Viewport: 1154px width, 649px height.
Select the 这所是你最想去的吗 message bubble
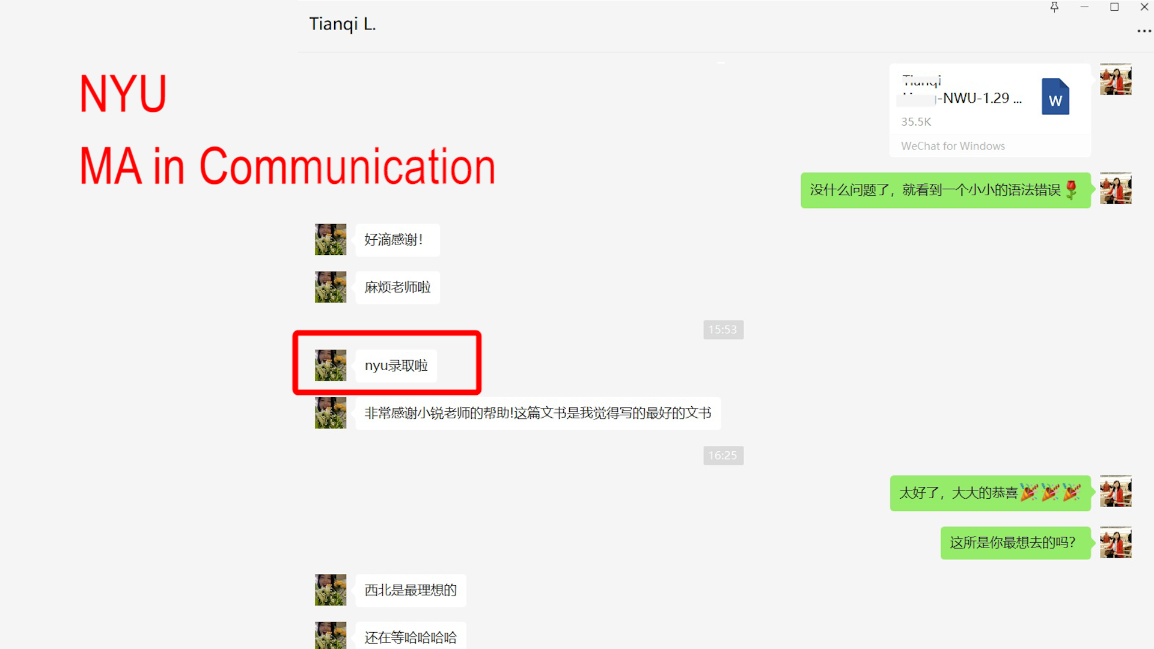(1015, 543)
